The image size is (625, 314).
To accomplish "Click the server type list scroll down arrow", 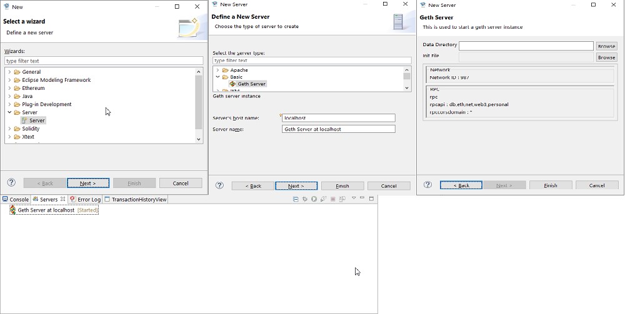I will coord(407,87).
